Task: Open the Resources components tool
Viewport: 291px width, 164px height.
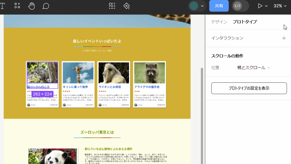Action: coord(17,6)
